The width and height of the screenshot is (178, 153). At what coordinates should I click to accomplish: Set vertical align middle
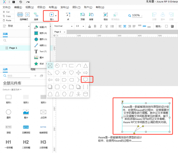pos(144,26)
